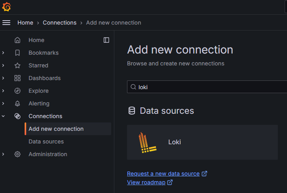Click the Dashboards grid icon
Screen dimensions: 287x193
[17, 78]
